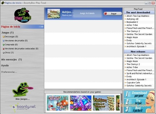Click The most downloaded header
This screenshot has height=114, width=156.
138,13
